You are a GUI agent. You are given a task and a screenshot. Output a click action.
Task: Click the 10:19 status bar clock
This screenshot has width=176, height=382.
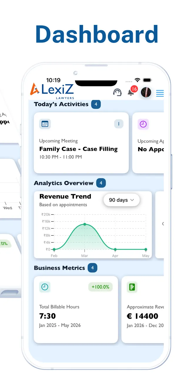coord(53,80)
